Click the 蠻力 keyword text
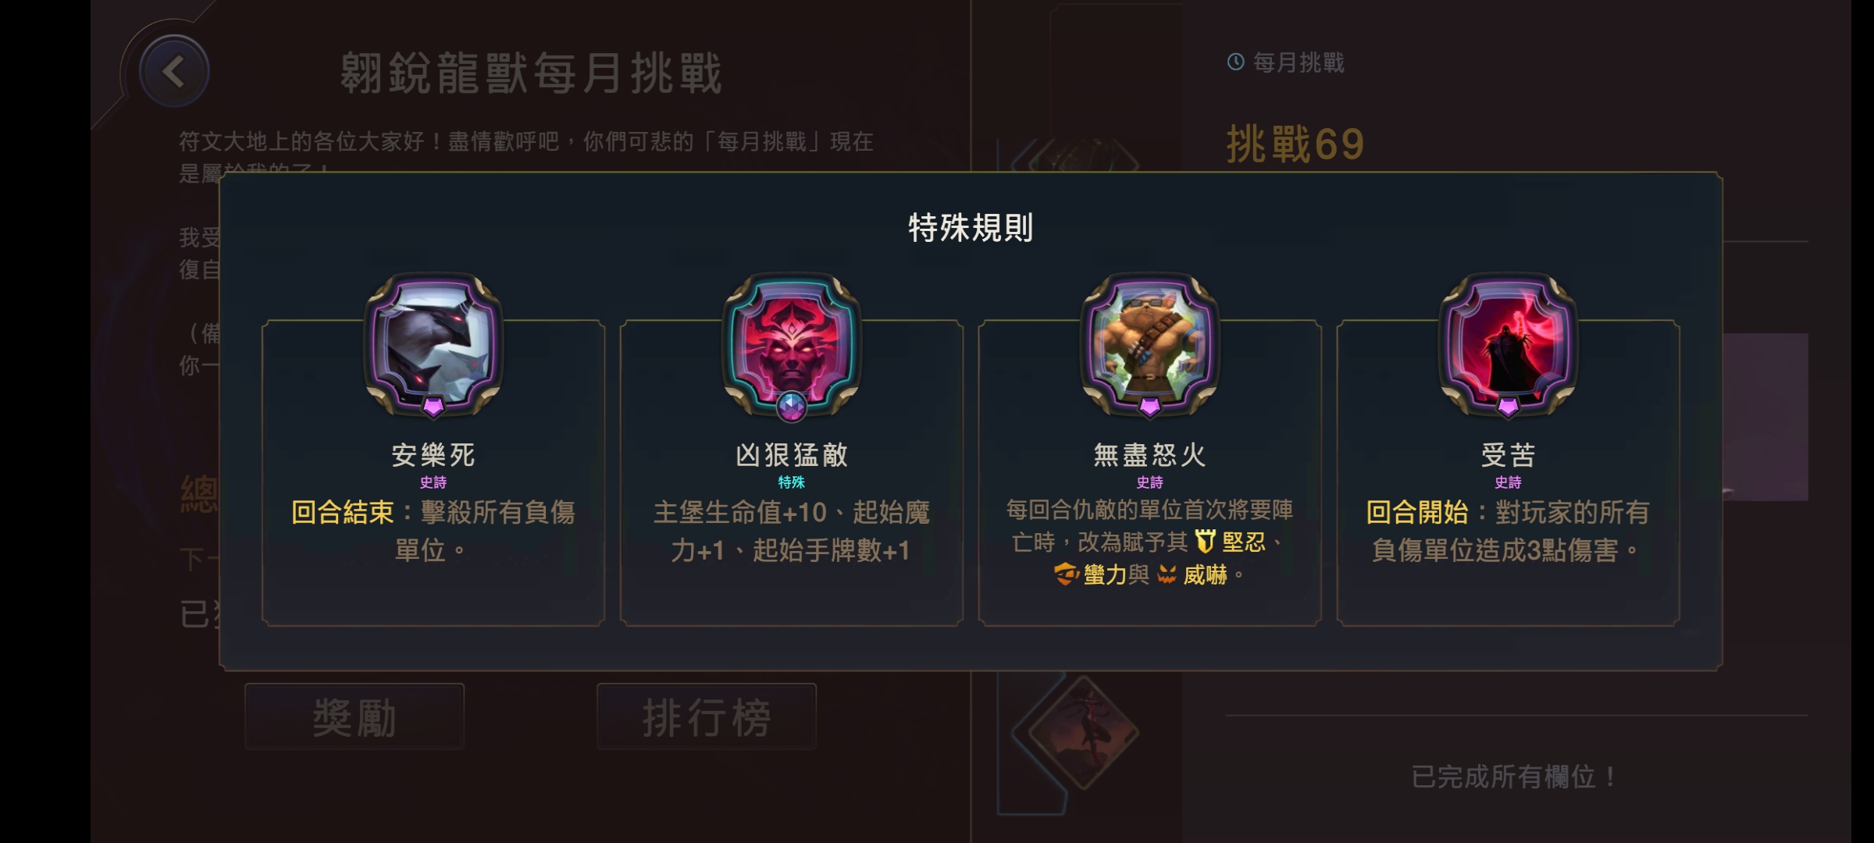The image size is (1874, 843). pos(1105,576)
